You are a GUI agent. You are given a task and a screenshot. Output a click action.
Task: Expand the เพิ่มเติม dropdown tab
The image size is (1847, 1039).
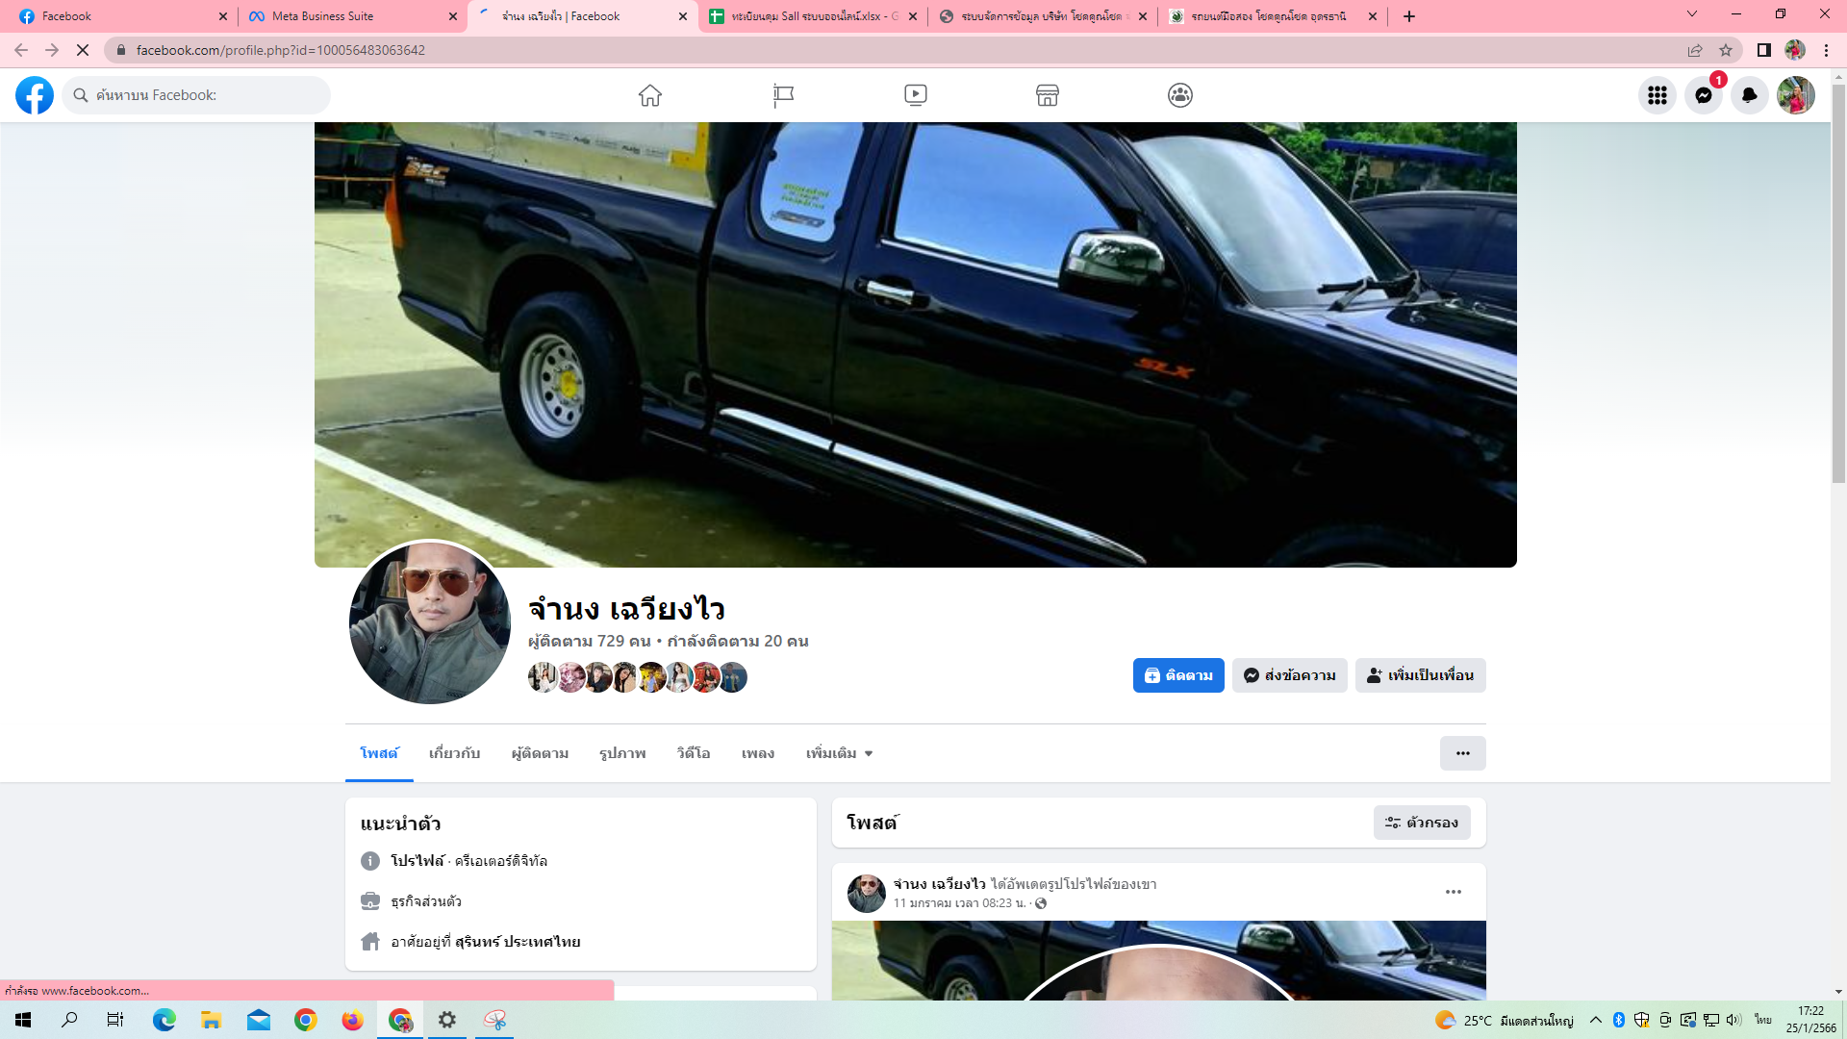coord(839,753)
